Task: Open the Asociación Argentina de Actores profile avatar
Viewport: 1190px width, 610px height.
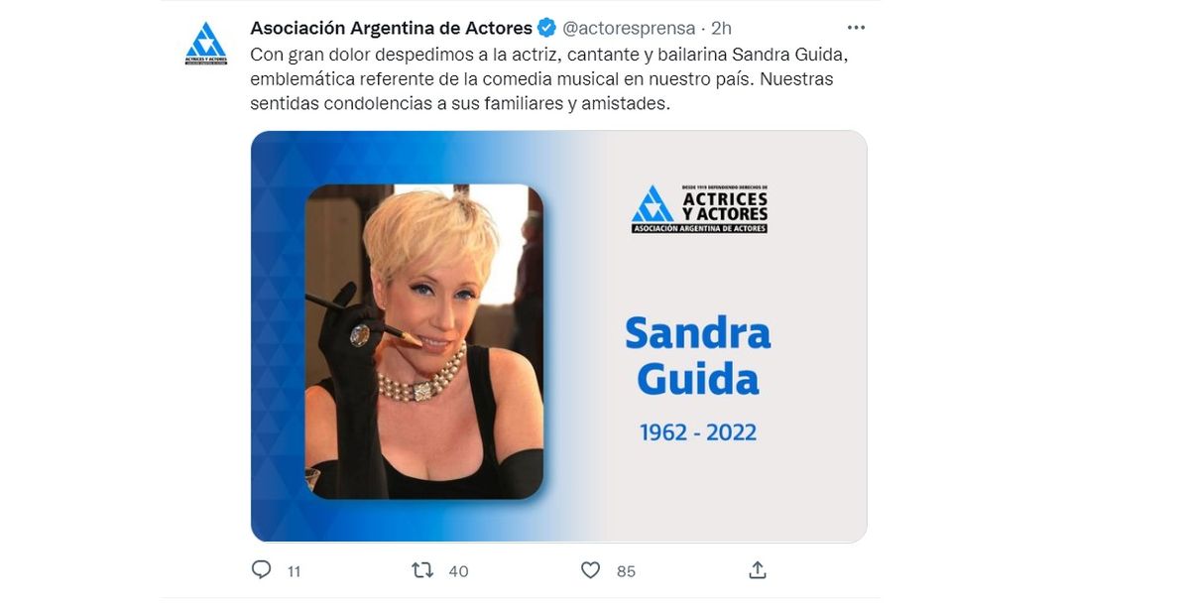Action: click(x=206, y=45)
